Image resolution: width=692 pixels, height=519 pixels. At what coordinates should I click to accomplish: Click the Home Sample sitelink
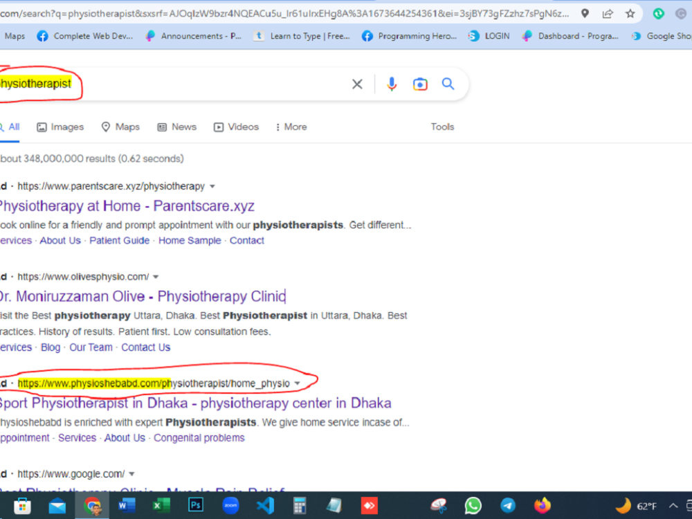pyautogui.click(x=190, y=241)
